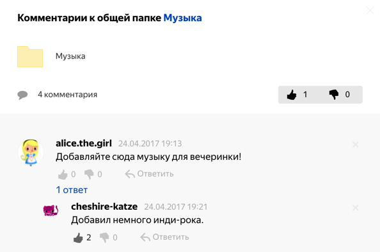Delete cheshire-katze's reply with the X
Screen dimensions: 380x252
[x=356, y=208]
